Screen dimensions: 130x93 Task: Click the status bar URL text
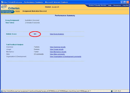[x=47, y=91]
